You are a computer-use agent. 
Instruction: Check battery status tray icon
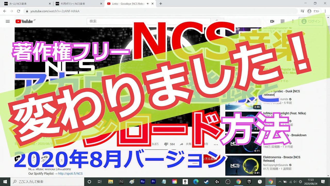click(285, 182)
